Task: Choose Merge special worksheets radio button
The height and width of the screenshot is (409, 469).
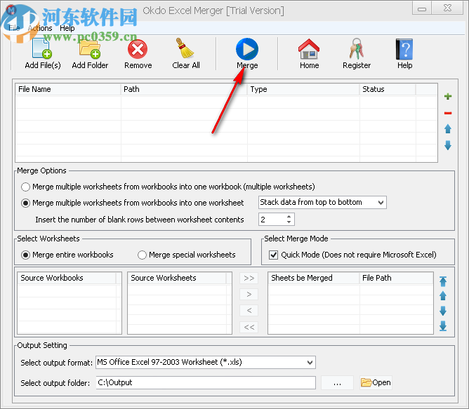Action: click(142, 255)
